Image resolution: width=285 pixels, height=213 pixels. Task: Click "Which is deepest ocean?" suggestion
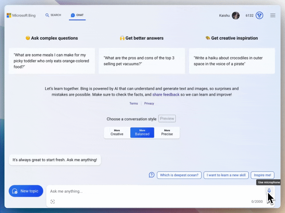click(179, 175)
